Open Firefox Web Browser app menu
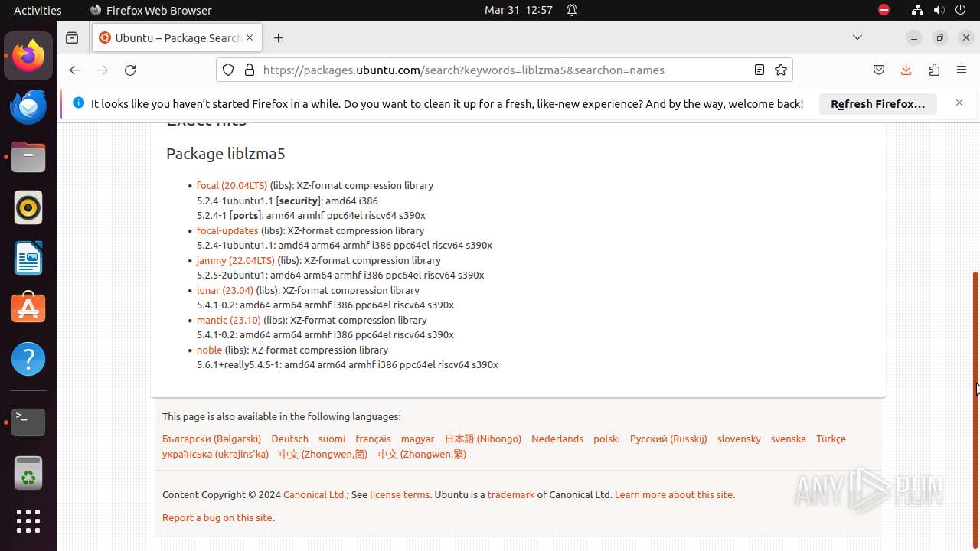980x551 pixels. (151, 10)
